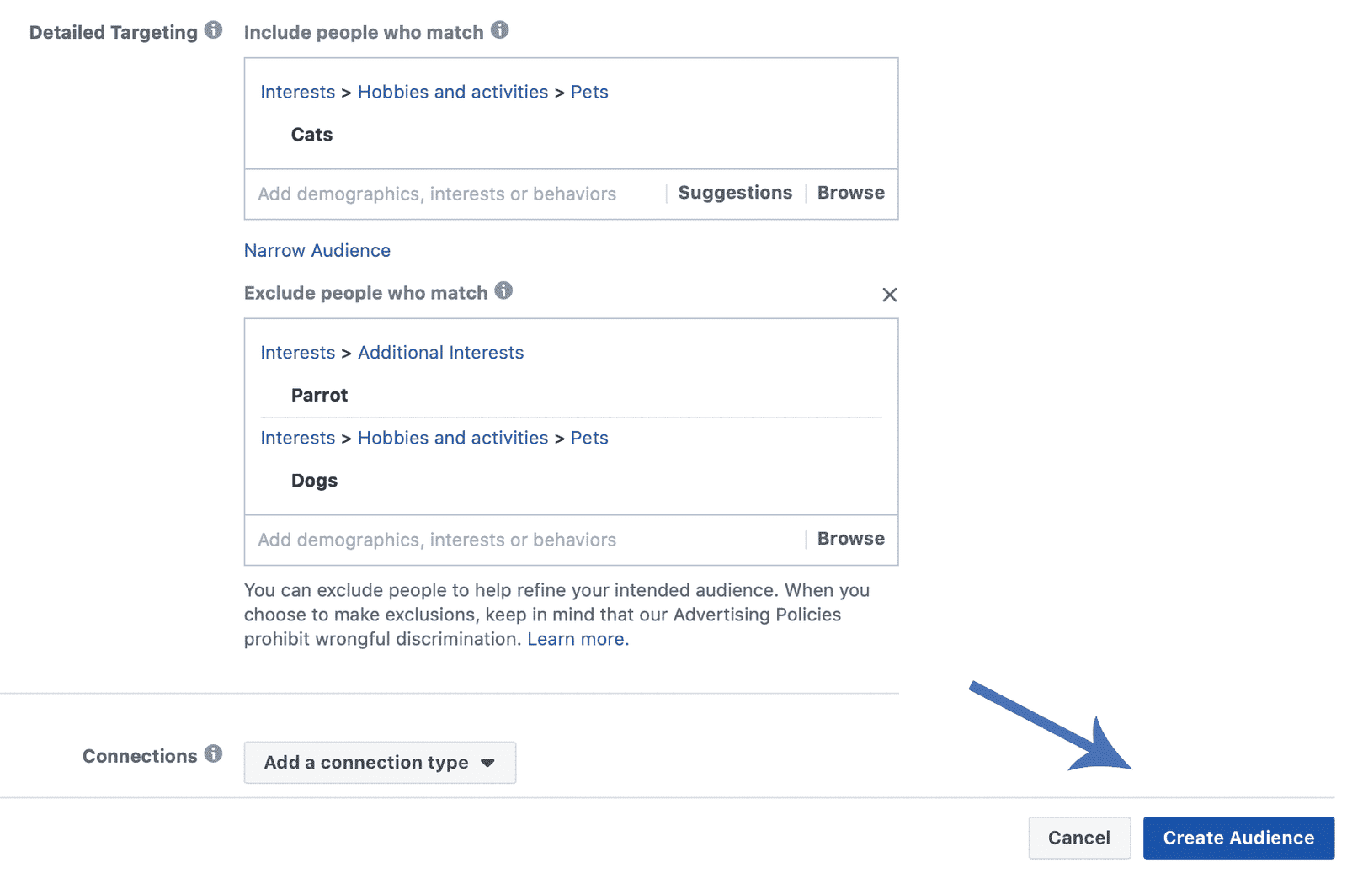This screenshot has width=1347, height=873.
Task: Select the Cats interest in include list
Action: tap(311, 135)
